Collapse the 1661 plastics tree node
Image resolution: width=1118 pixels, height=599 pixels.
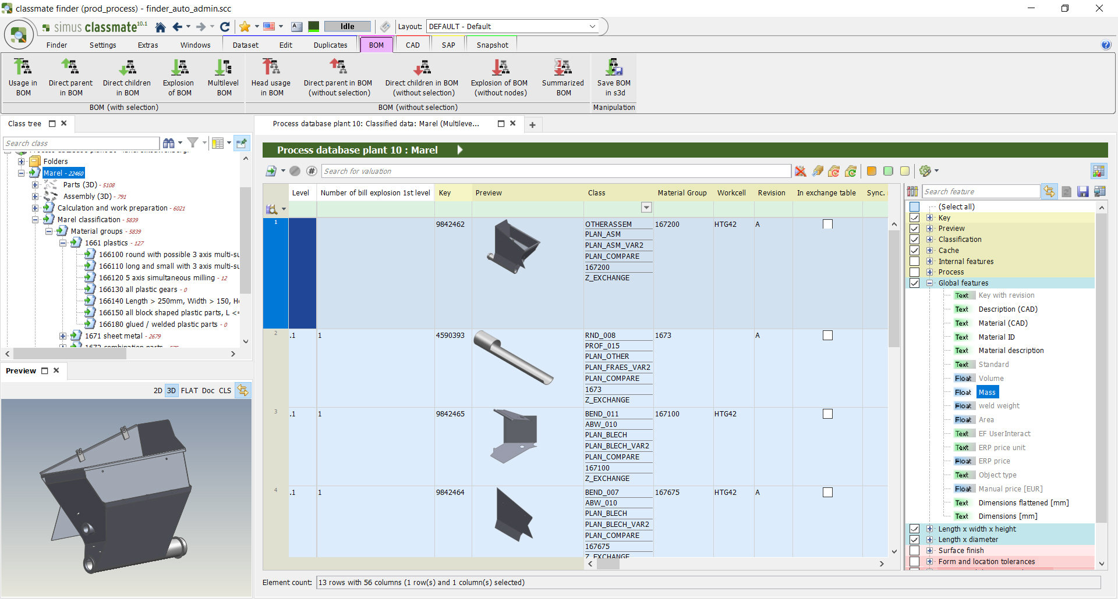[x=63, y=243]
